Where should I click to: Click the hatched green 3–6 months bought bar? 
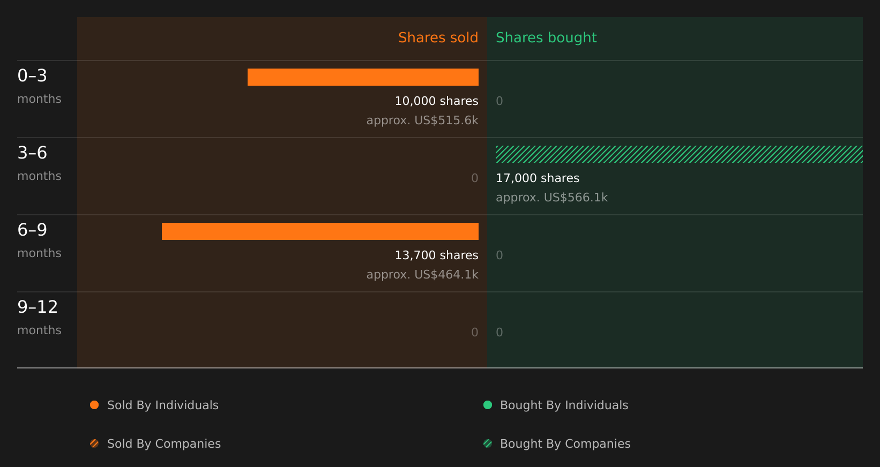pos(679,154)
